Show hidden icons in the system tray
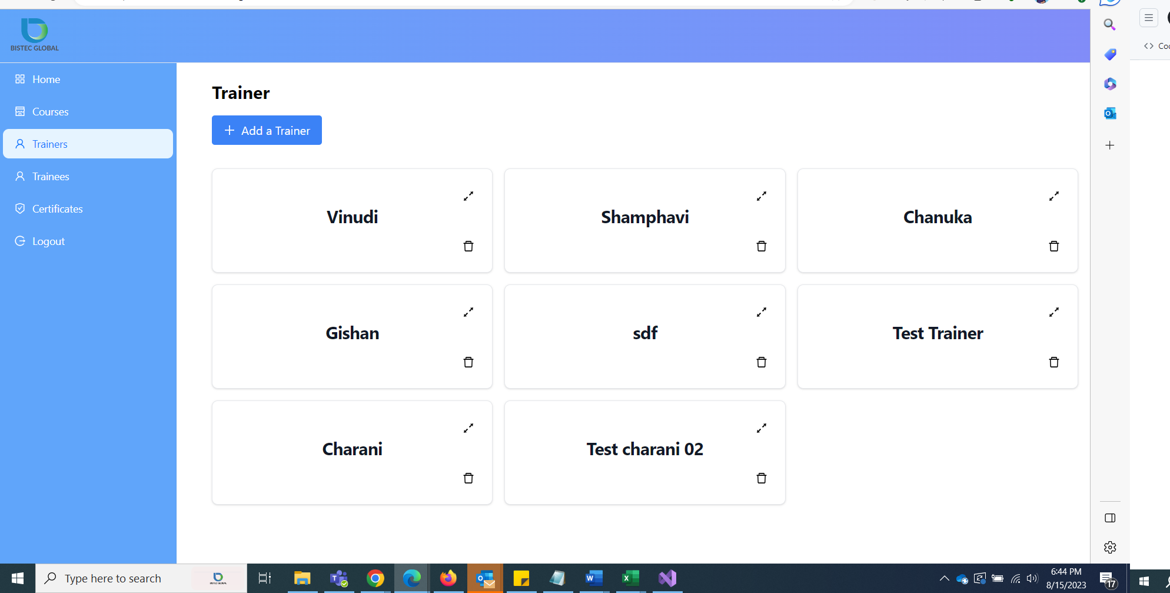The height and width of the screenshot is (593, 1170). [944, 578]
